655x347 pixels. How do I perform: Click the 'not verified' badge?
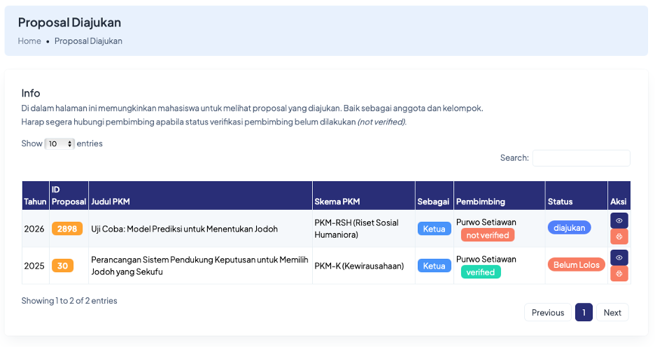tap(488, 235)
